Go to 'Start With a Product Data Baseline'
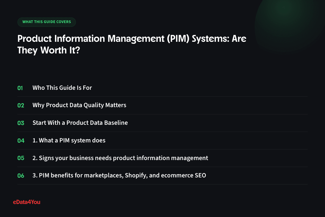This screenshot has width=325, height=217. 80,123
